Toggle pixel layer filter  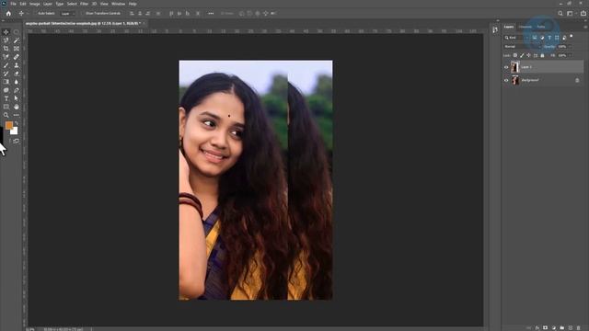click(535, 38)
